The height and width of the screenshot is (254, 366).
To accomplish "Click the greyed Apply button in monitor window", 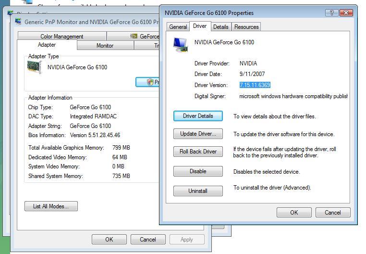I will tap(187, 239).
